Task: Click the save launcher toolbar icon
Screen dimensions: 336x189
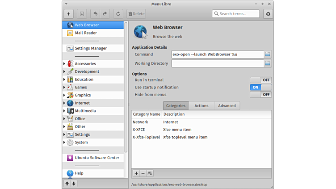Action: coord(82,14)
